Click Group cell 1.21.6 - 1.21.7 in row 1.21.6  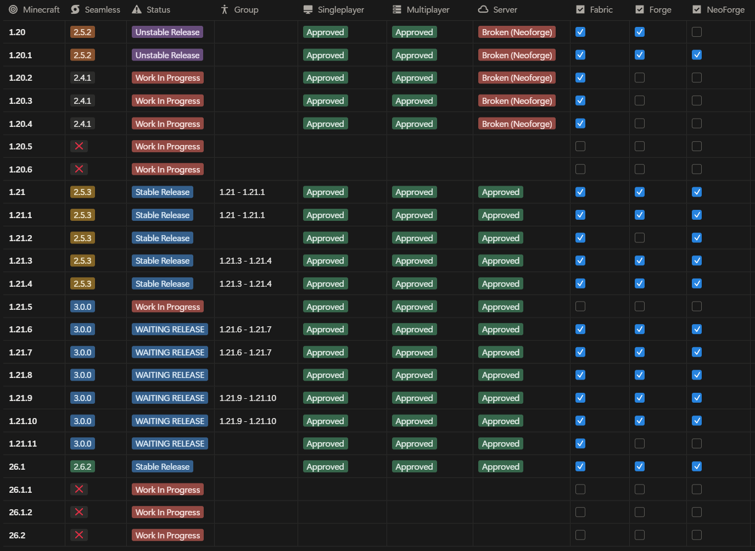(256, 329)
